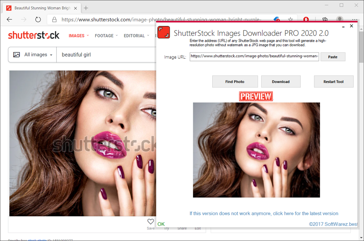Click the Restart Tool button
Image resolution: width=364 pixels, height=241 pixels.
pos(334,81)
